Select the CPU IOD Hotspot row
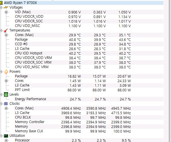 [x=89, y=53]
